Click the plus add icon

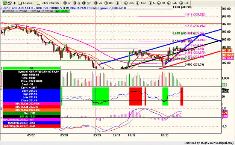pyautogui.click(x=15, y=3)
